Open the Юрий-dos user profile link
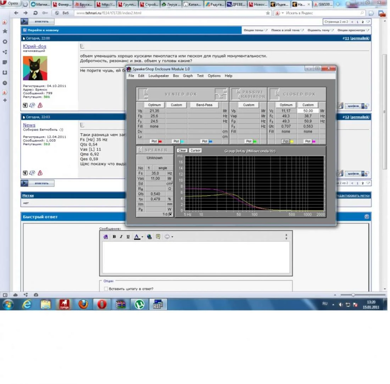 pos(35,46)
